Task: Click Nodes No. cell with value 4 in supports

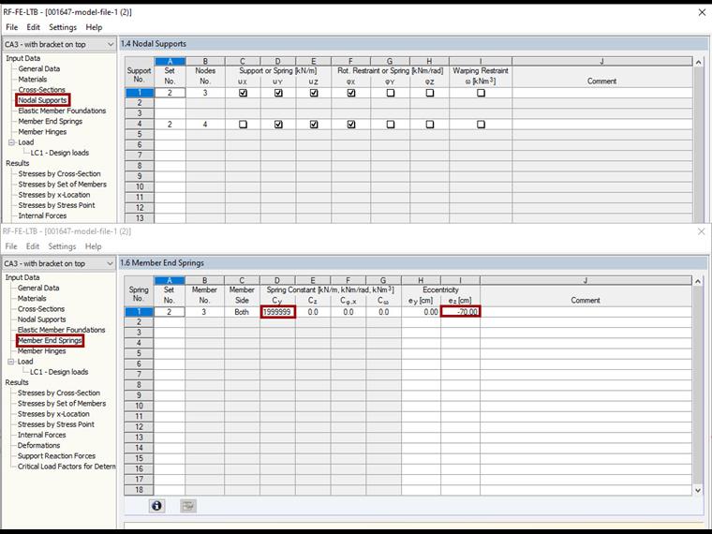Action: pos(205,124)
